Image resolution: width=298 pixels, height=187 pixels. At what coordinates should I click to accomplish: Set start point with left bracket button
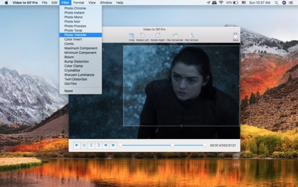tap(91, 145)
